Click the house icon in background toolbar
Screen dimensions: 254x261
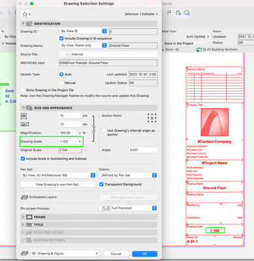point(187,13)
